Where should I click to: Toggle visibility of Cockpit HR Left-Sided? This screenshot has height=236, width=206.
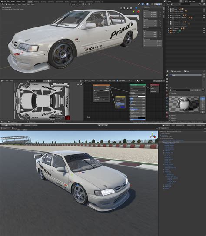tap(204, 18)
